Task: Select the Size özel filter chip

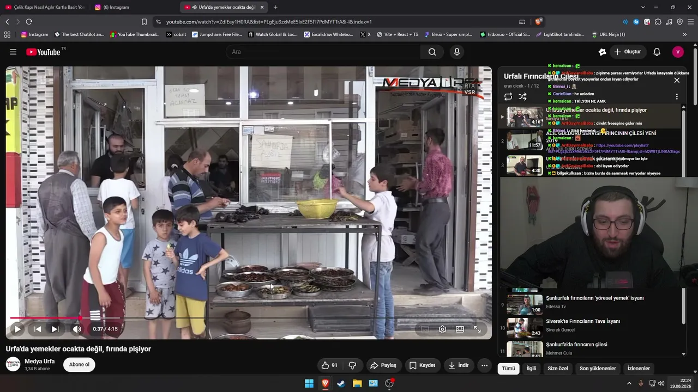Action: click(558, 369)
